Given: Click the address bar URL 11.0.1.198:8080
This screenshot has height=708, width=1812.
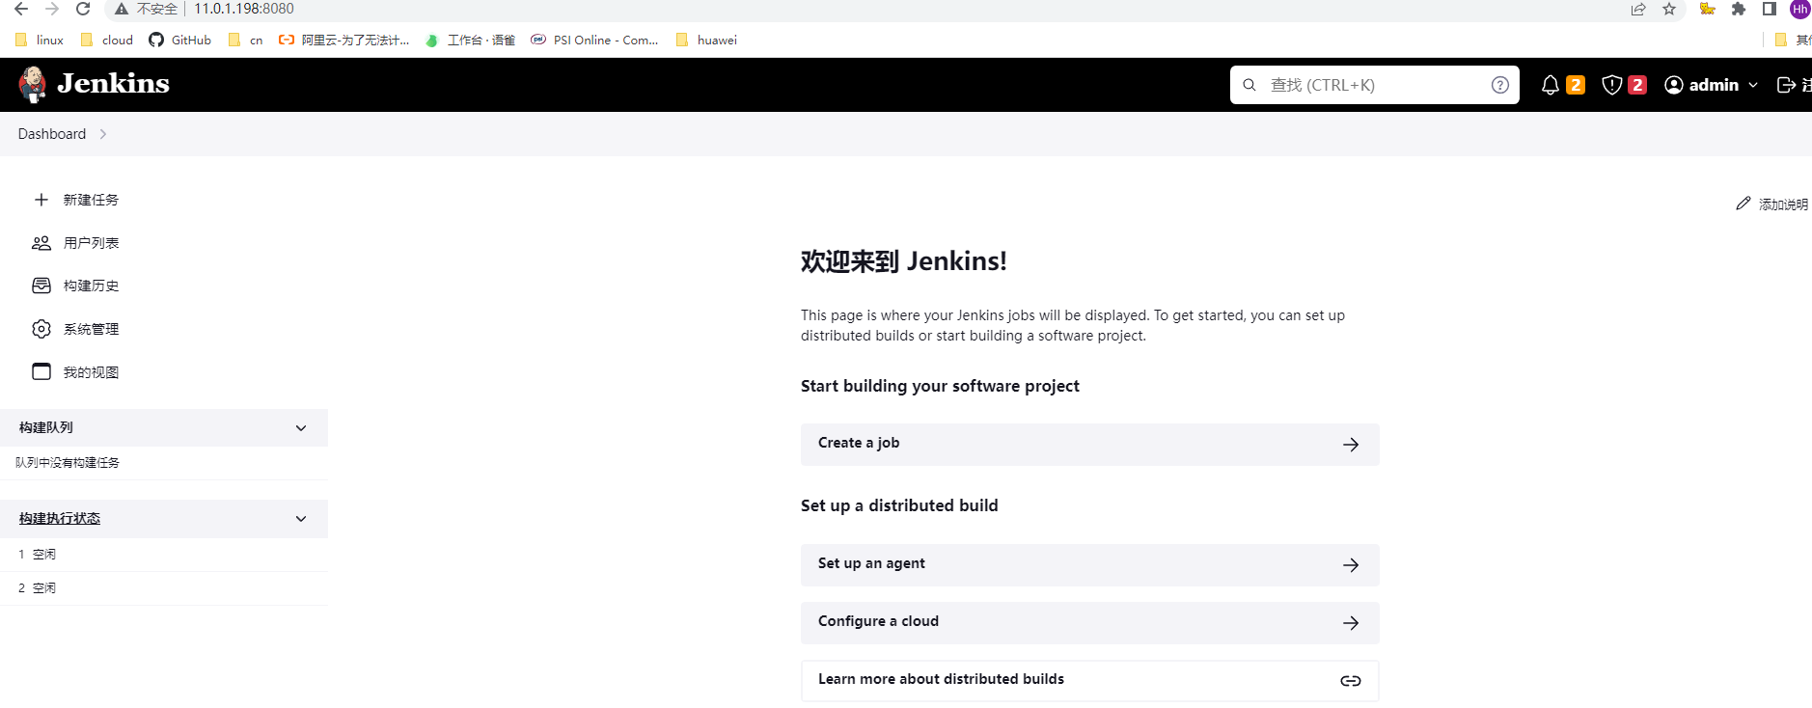Looking at the screenshot, I should pyautogui.click(x=244, y=9).
